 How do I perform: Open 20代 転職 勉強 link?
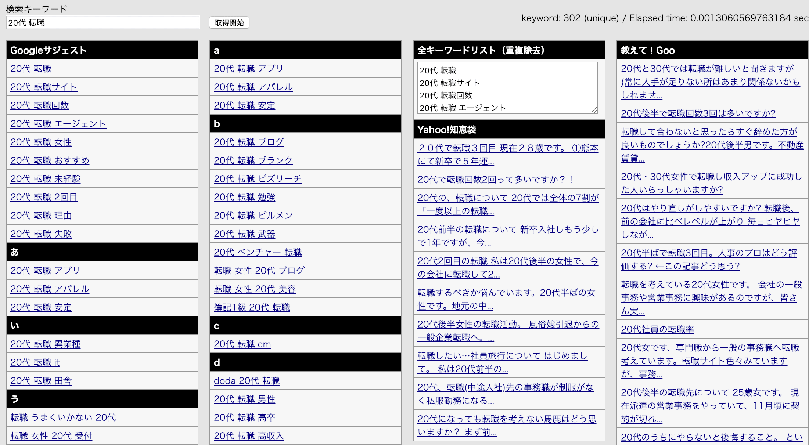(x=245, y=197)
